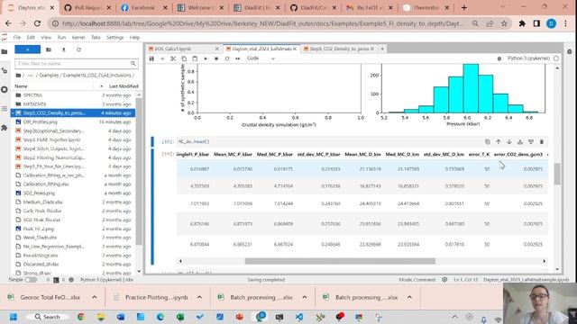Click the blue New Launcher plus button

coord(28,49)
